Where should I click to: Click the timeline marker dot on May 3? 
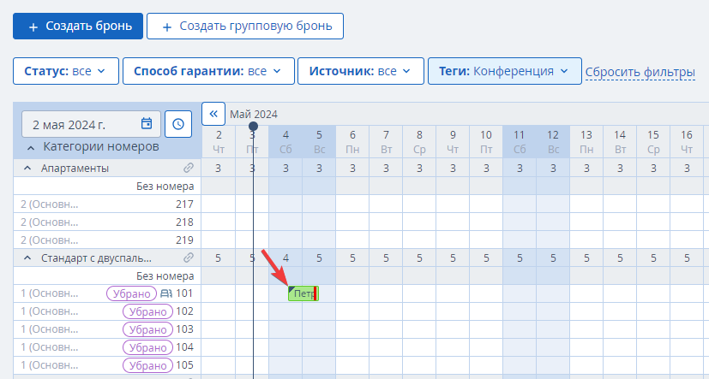pos(253,126)
